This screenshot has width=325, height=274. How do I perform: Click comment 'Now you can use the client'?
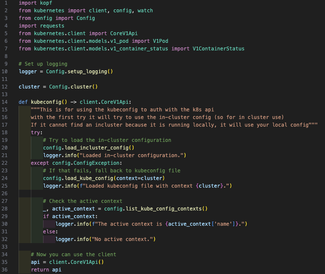coord(76,255)
